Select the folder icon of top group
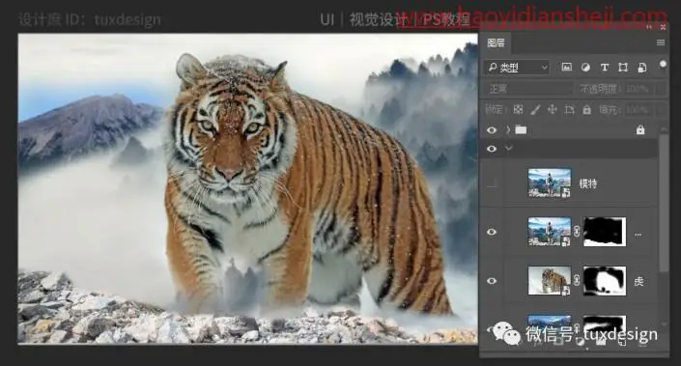The height and width of the screenshot is (366, 681). pyautogui.click(x=521, y=129)
